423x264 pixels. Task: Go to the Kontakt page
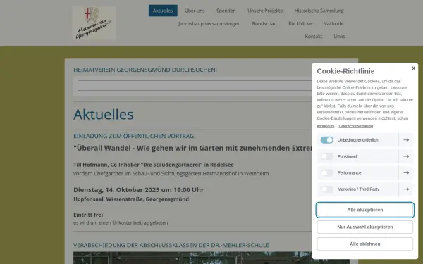click(x=314, y=36)
